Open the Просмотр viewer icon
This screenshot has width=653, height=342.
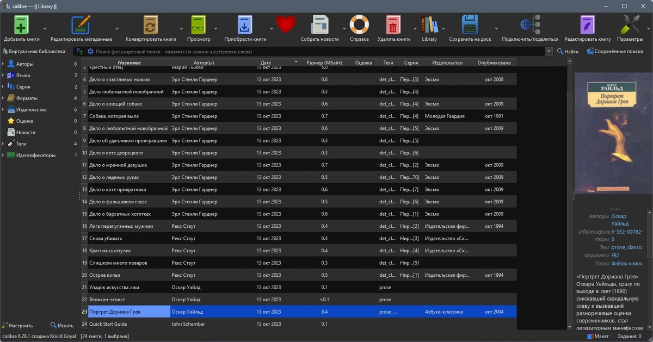199,26
